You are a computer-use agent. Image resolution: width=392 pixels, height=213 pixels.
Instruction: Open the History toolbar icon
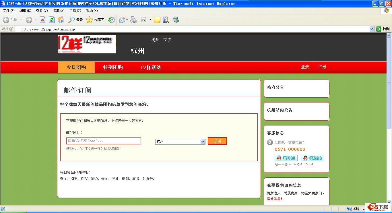tap(111, 20)
